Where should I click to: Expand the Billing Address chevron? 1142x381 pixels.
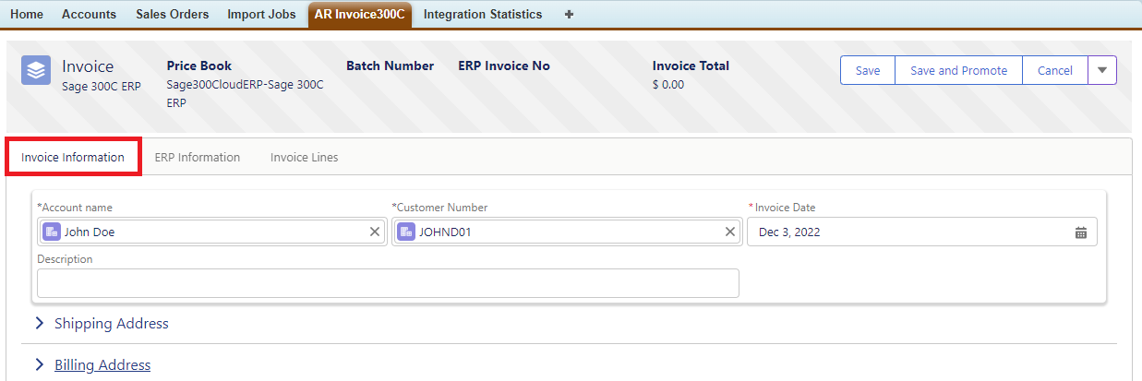coord(40,364)
